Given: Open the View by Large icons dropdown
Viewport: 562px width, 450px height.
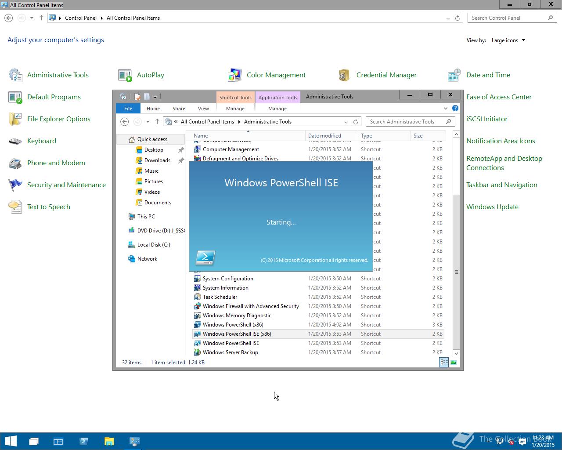Looking at the screenshot, I should pos(508,40).
